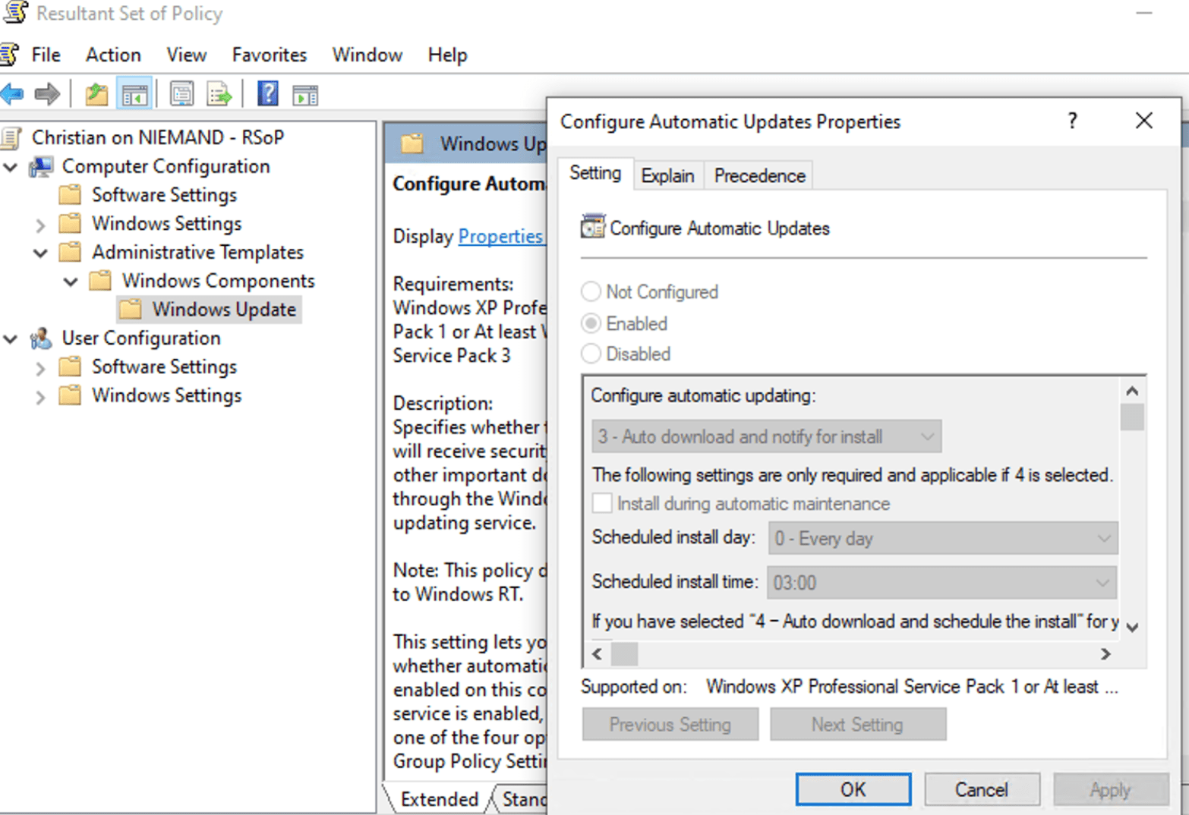This screenshot has height=815, width=1189.
Task: Click the vertical scrollbar thumb in the options box
Action: [x=1132, y=417]
